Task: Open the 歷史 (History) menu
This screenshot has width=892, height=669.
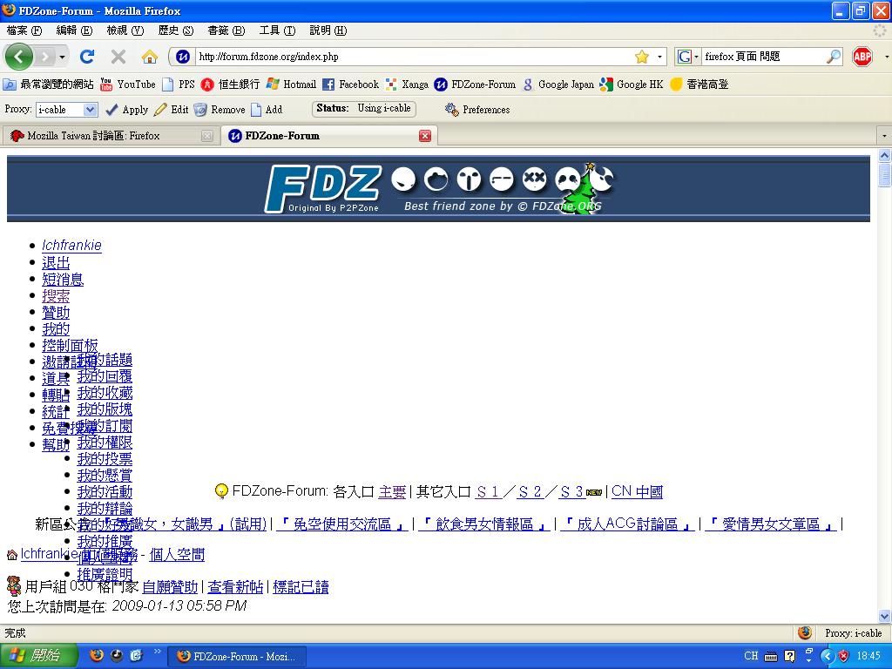Action: click(x=176, y=30)
